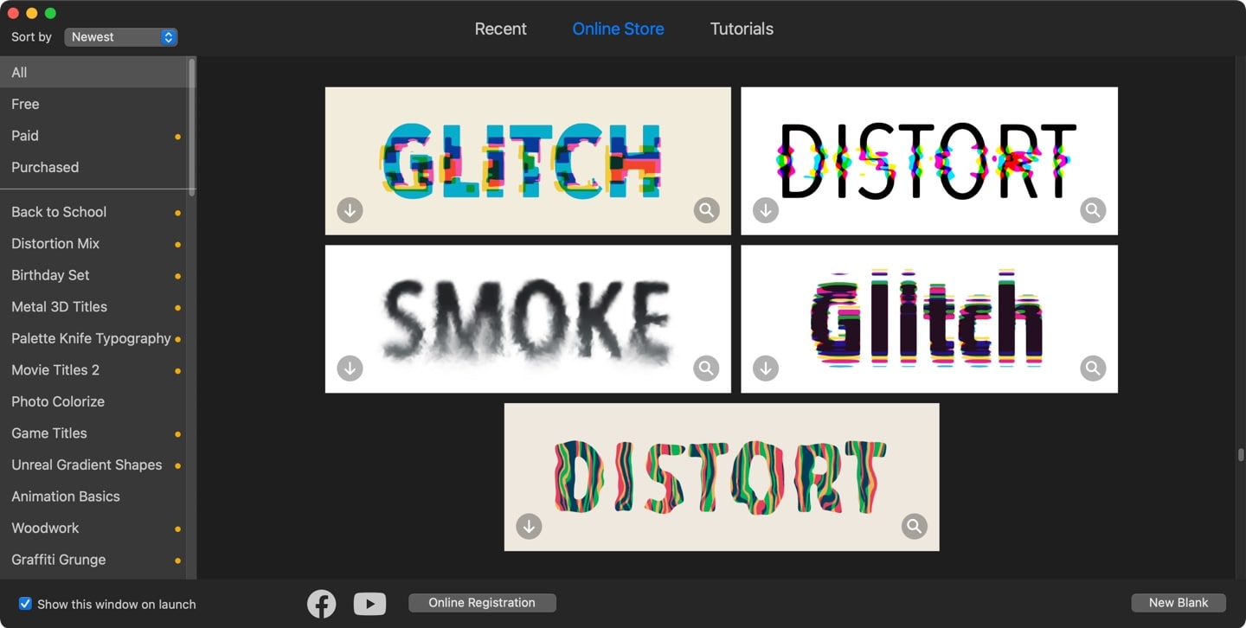Image resolution: width=1246 pixels, height=628 pixels.
Task: Select the Purchased filter
Action: point(93,167)
